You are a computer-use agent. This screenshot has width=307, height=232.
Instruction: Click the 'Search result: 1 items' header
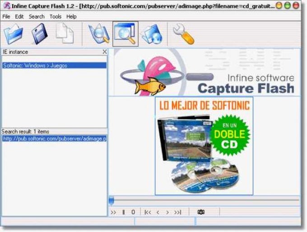click(x=25, y=131)
